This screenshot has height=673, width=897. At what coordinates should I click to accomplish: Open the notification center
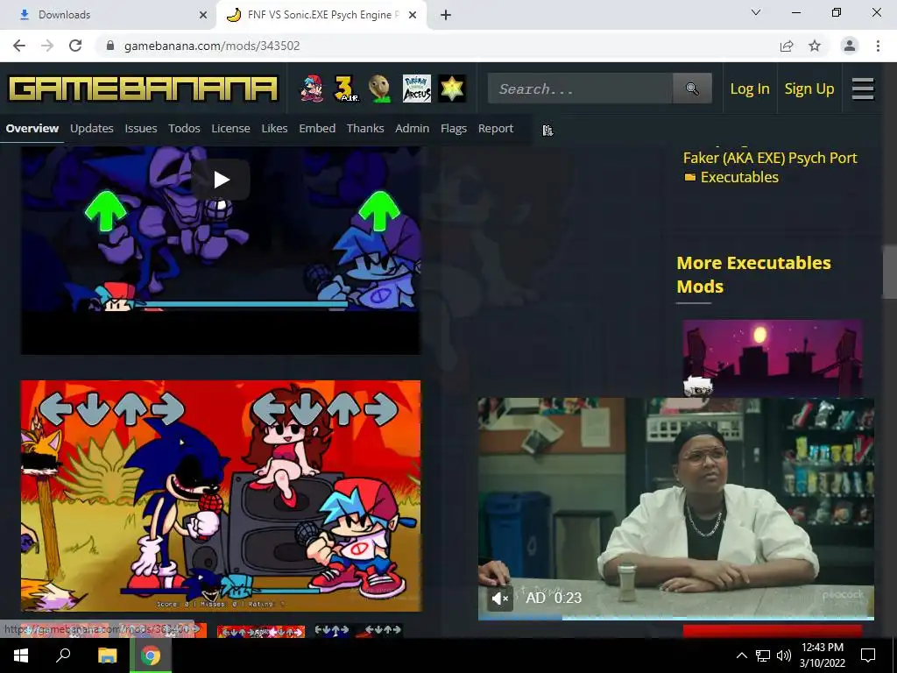pyautogui.click(x=868, y=655)
